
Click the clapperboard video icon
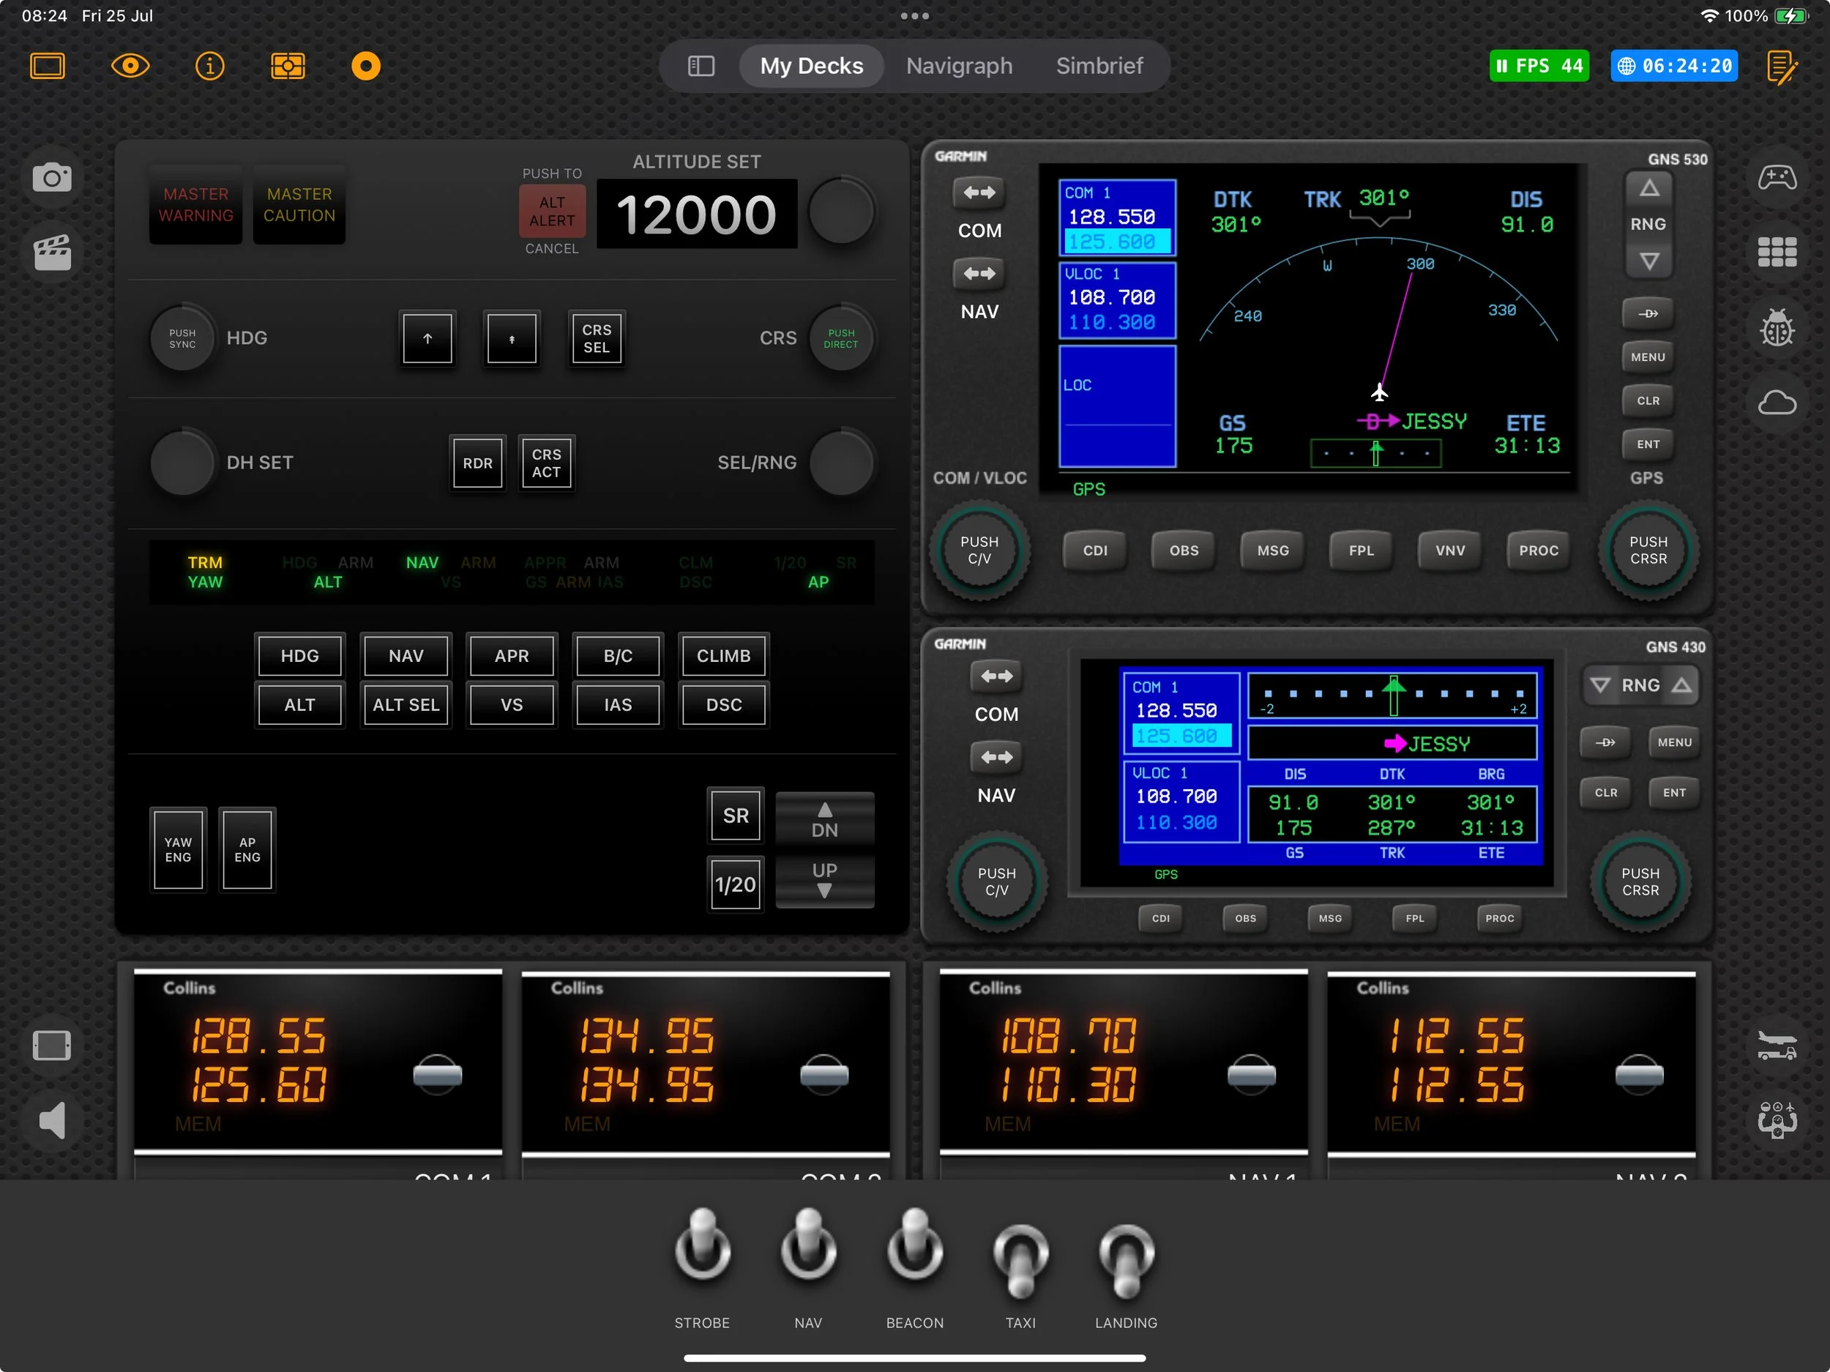52,253
